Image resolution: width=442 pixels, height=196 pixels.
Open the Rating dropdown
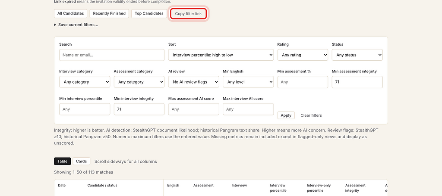coord(303,55)
